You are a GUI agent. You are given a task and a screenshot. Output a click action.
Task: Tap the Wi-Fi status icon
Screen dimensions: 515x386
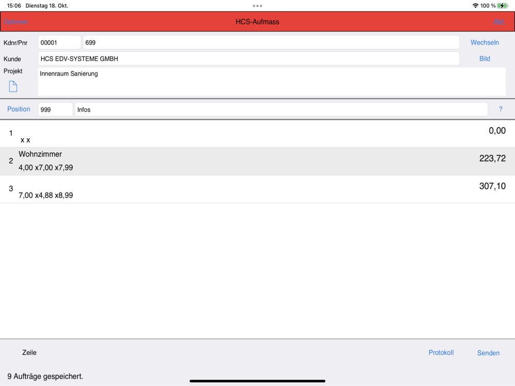[x=475, y=6]
